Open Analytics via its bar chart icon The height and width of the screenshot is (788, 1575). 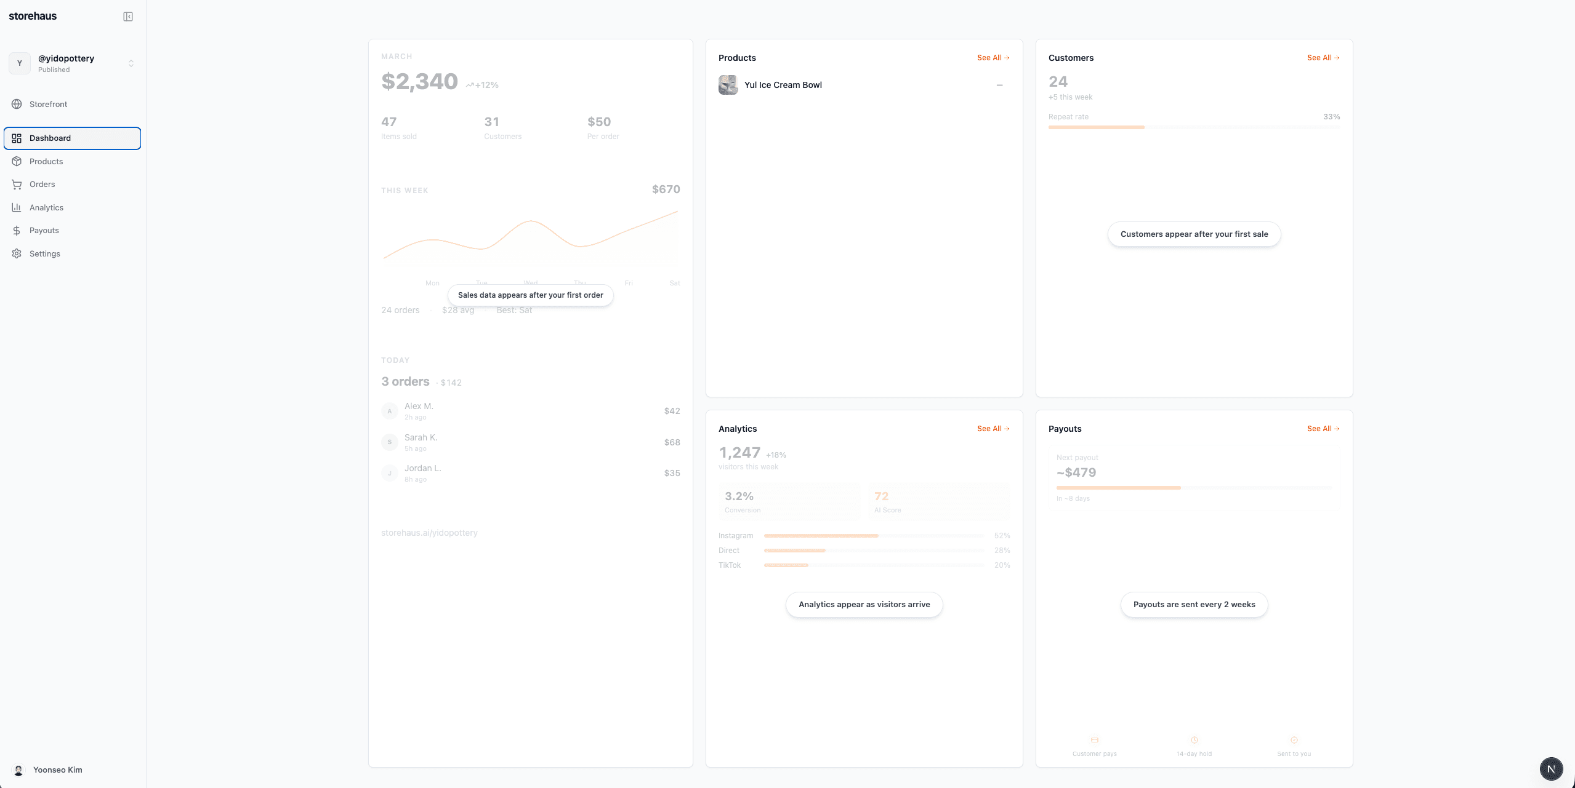pyautogui.click(x=17, y=207)
